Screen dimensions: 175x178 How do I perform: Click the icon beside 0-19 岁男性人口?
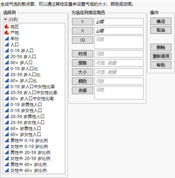pos(7,104)
